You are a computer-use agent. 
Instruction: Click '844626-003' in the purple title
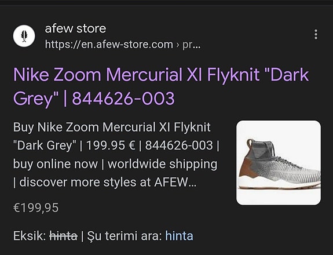point(123,98)
